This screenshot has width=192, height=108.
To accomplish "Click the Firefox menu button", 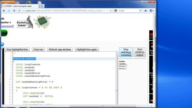I will (x=8, y=2).
